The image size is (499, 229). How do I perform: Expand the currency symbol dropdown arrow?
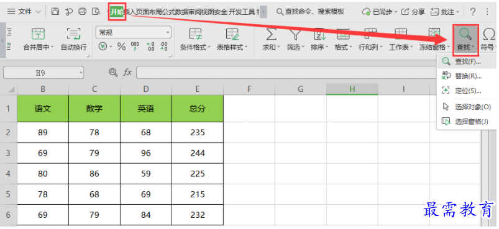coord(111,47)
